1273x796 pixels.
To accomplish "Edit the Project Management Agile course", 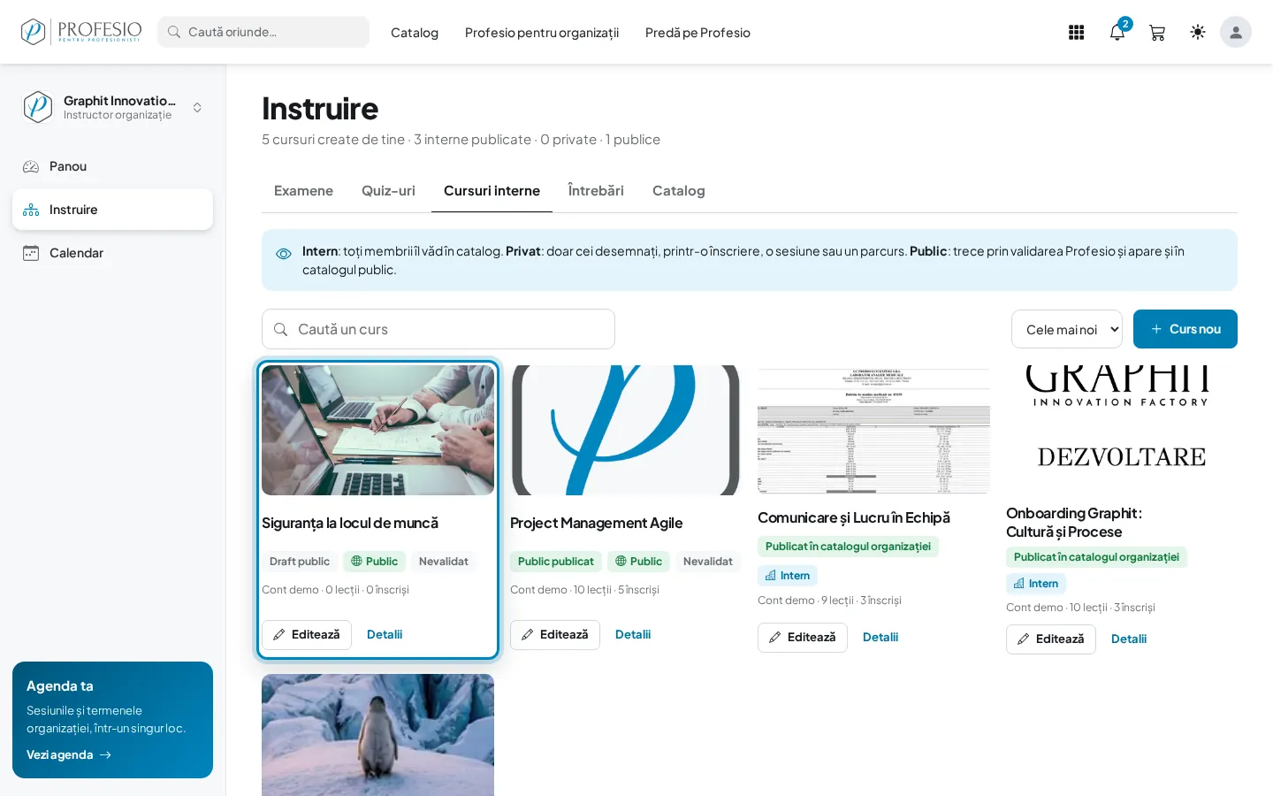I will tap(555, 635).
